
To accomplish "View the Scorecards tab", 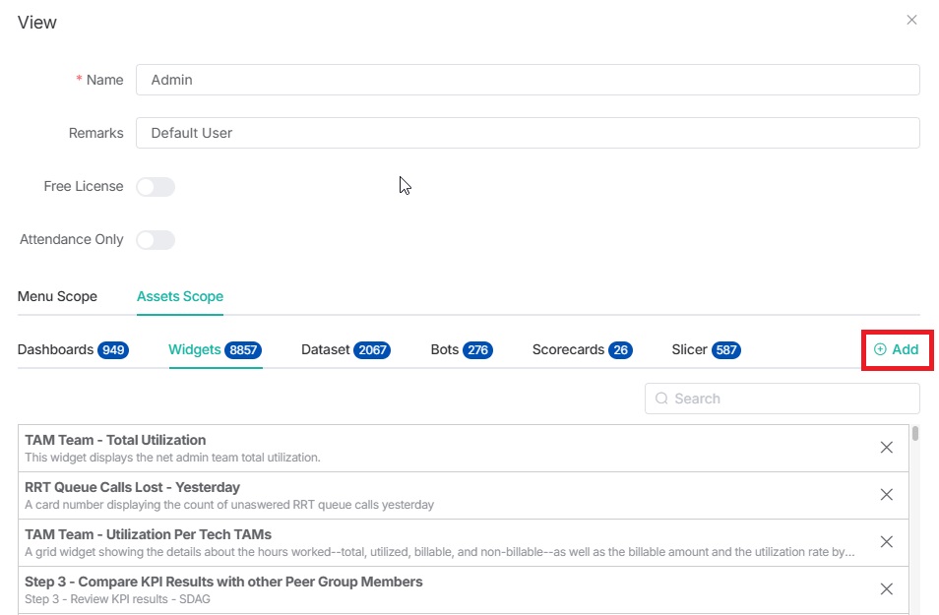I will point(582,349).
